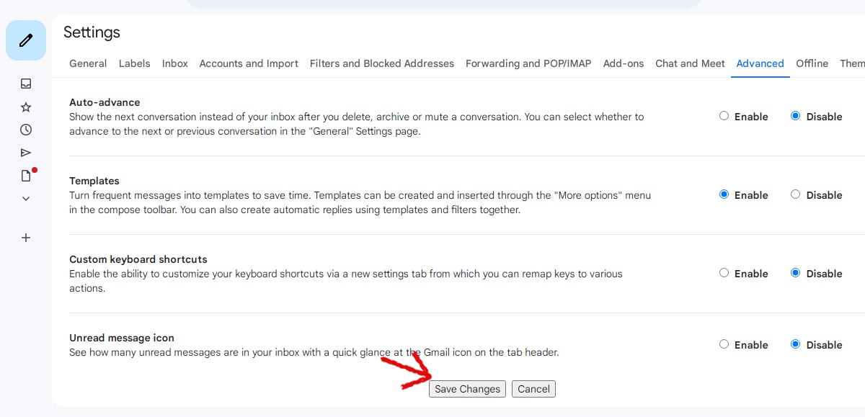The width and height of the screenshot is (865, 417).
Task: Enable Custom keyboard shortcuts
Action: [724, 273]
